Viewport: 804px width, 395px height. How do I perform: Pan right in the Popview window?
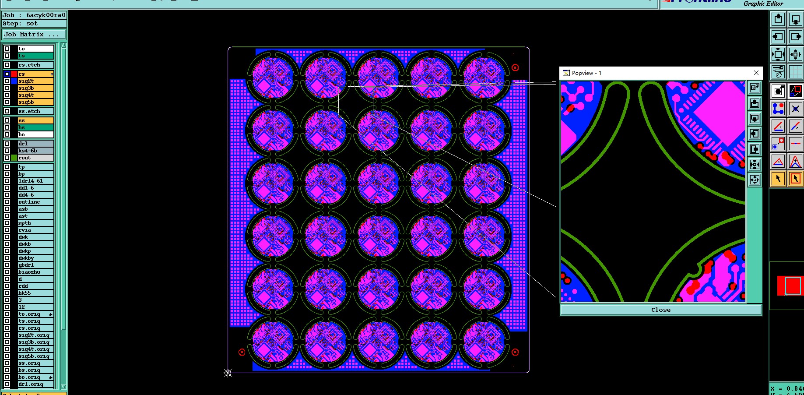point(755,149)
